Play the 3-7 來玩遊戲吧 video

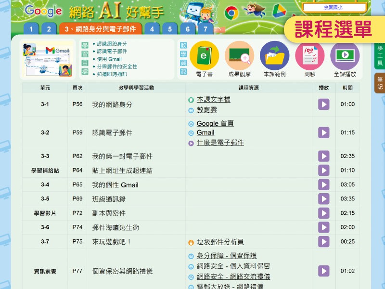tap(323, 242)
